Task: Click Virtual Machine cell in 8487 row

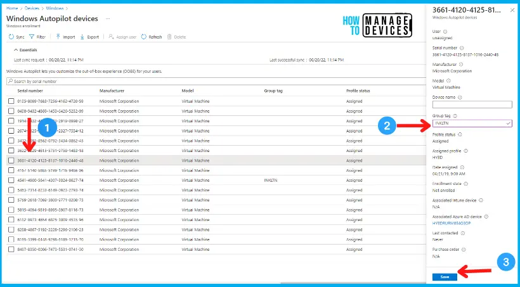Action: coord(195,249)
